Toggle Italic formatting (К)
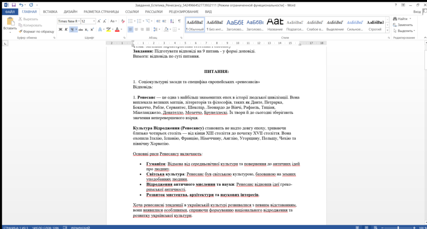Image resolution: width=427 pixels, height=229 pixels. pos(66,29)
